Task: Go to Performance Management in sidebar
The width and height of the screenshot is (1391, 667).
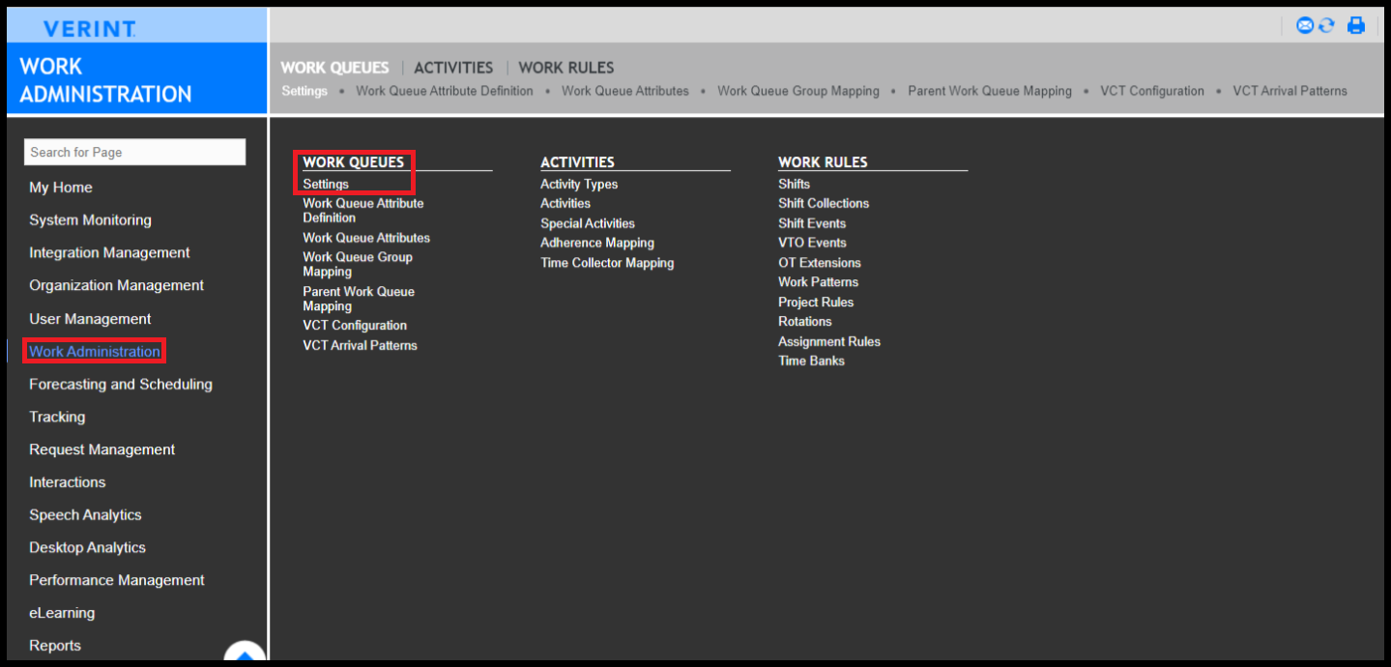Action: tap(117, 580)
